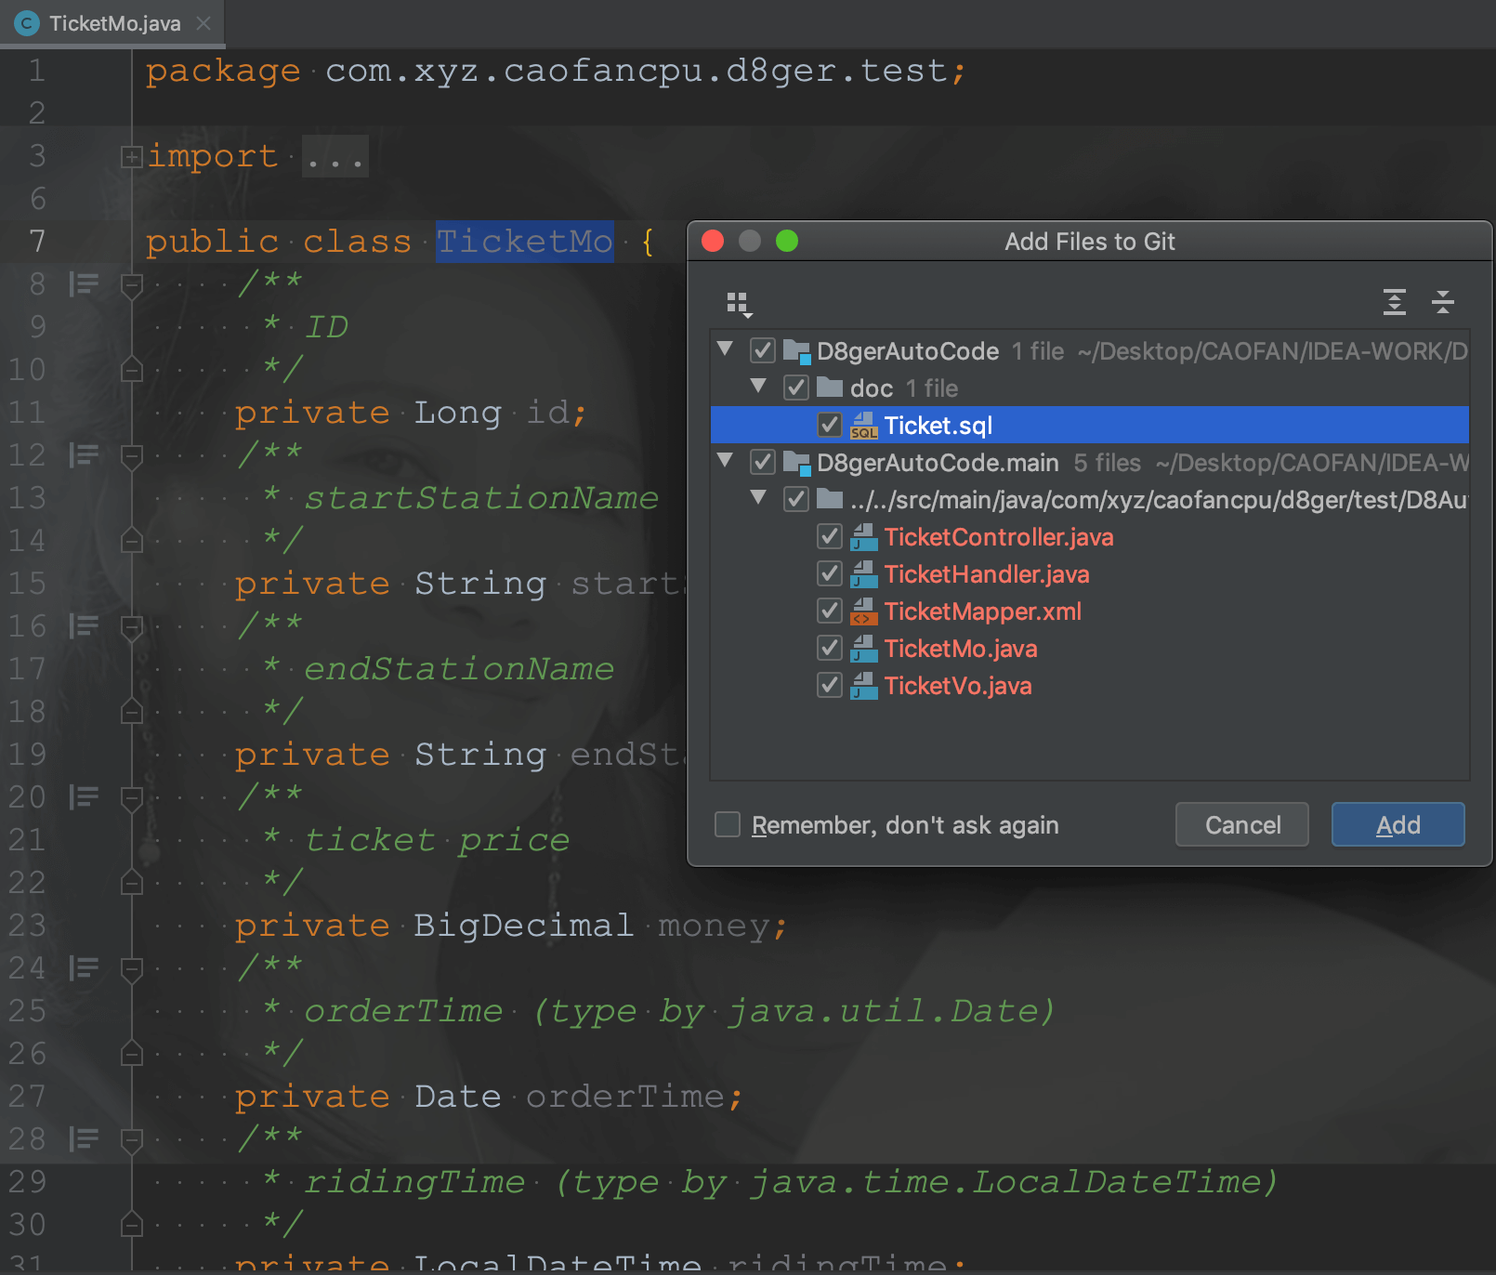Uncheck the src/main/java path checkbox
The width and height of the screenshot is (1496, 1275).
(796, 499)
